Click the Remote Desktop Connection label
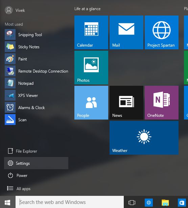The image size is (188, 208). tap(43, 71)
